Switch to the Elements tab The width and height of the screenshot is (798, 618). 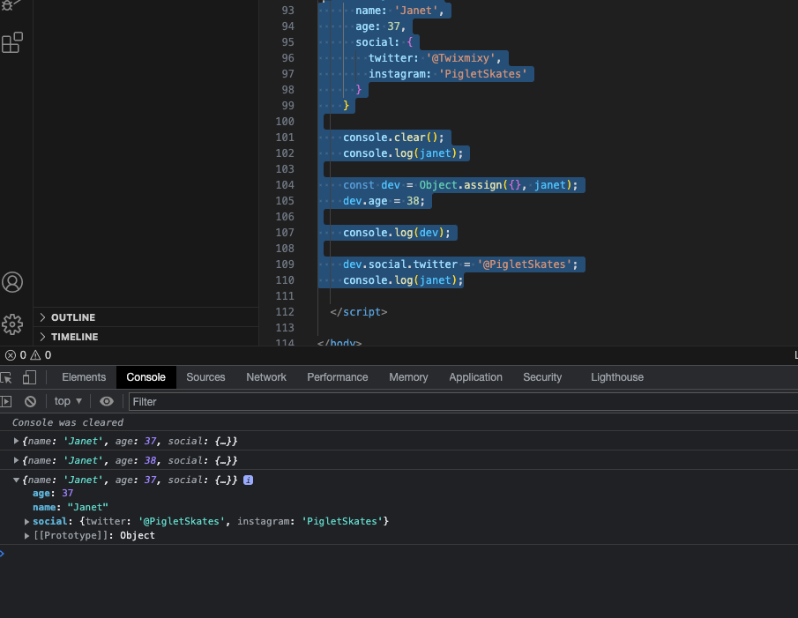pyautogui.click(x=84, y=377)
